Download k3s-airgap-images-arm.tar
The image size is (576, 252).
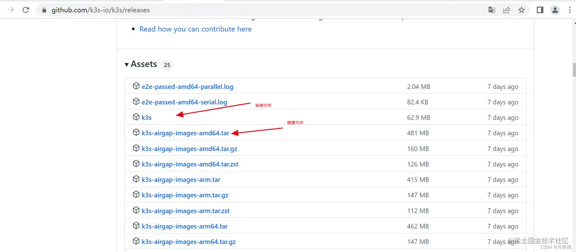pyautogui.click(x=181, y=180)
